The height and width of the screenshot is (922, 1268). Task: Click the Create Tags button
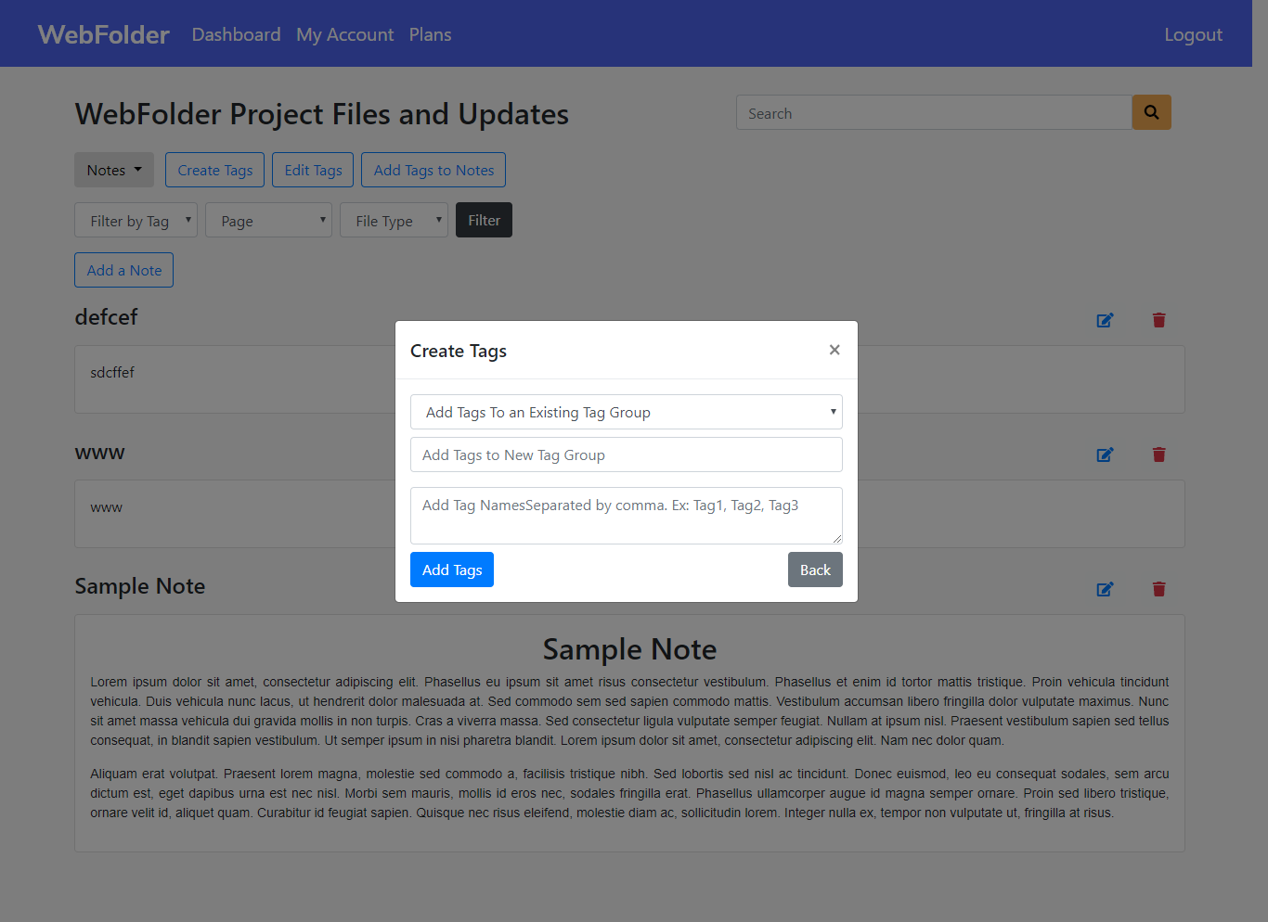[x=215, y=170]
